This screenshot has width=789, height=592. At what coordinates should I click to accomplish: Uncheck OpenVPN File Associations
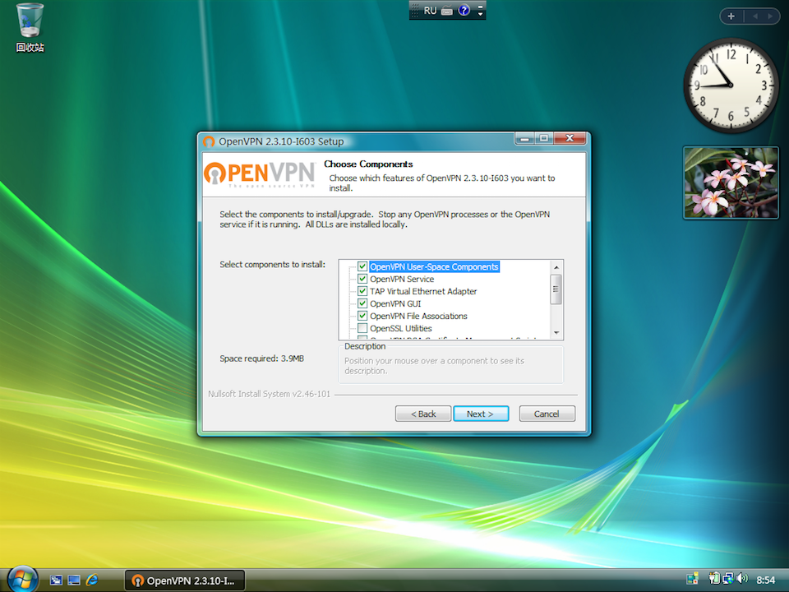click(x=362, y=316)
